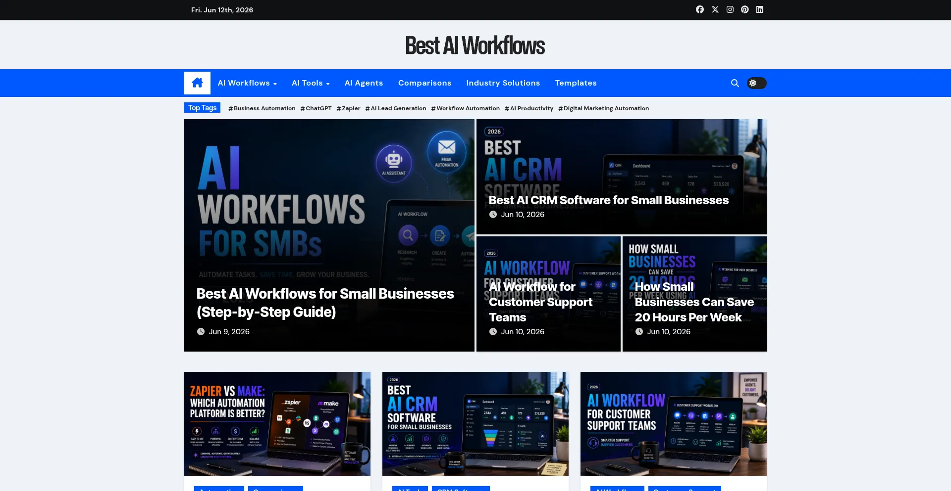Click the Top Tags label
This screenshot has height=491, width=951.
(202, 108)
